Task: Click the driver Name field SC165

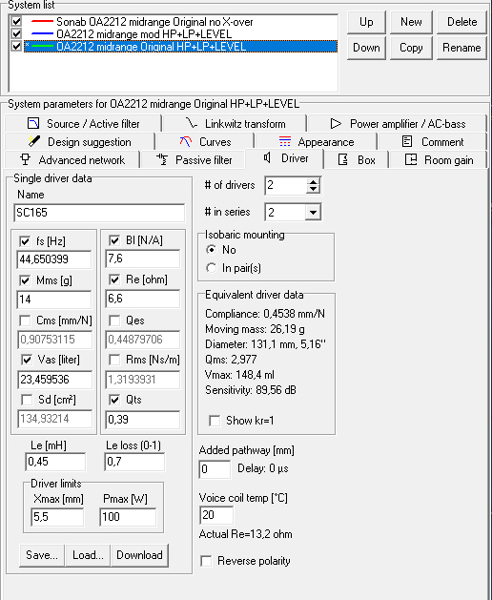Action: point(99,213)
